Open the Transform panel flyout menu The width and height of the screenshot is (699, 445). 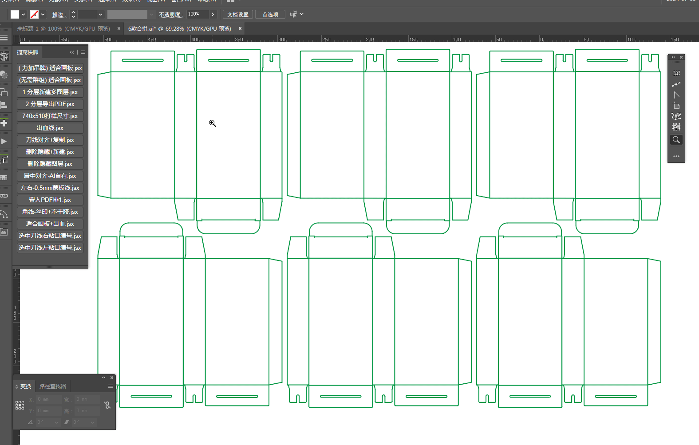[110, 386]
